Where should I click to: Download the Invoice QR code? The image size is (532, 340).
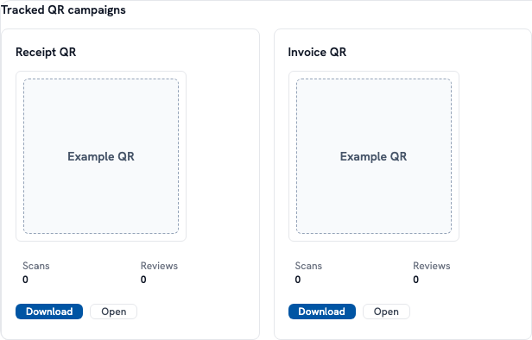click(322, 312)
